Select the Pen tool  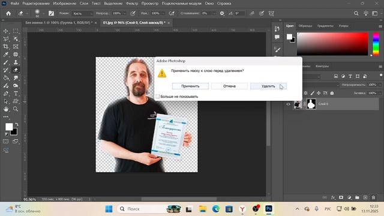point(5,94)
